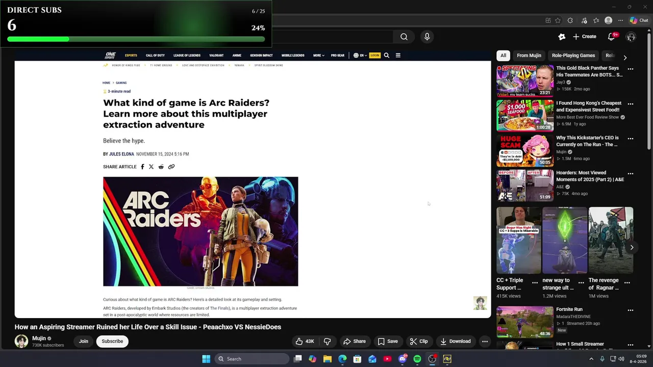Open Discord from the taskbar

coord(403,359)
